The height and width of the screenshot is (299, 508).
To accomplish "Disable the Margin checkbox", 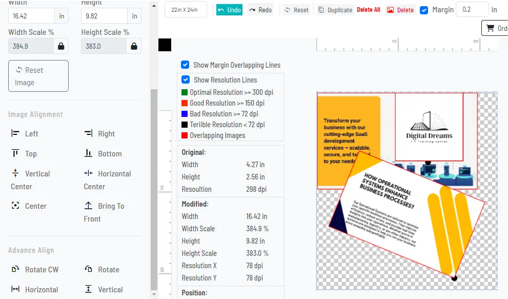I will [x=424, y=10].
